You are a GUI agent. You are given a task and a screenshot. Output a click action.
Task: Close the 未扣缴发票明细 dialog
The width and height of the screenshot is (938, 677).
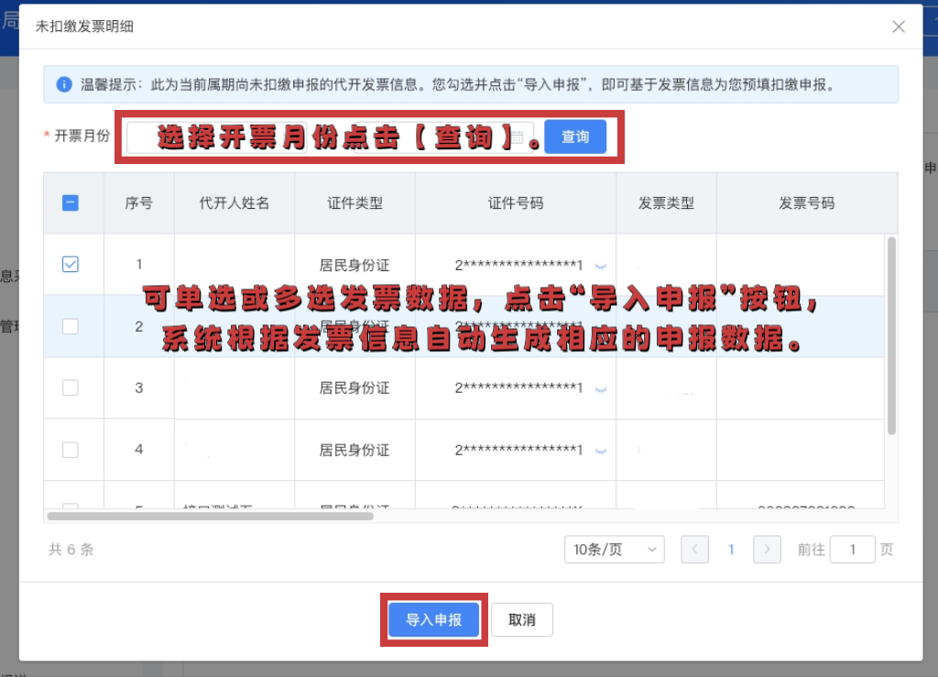coord(898,27)
